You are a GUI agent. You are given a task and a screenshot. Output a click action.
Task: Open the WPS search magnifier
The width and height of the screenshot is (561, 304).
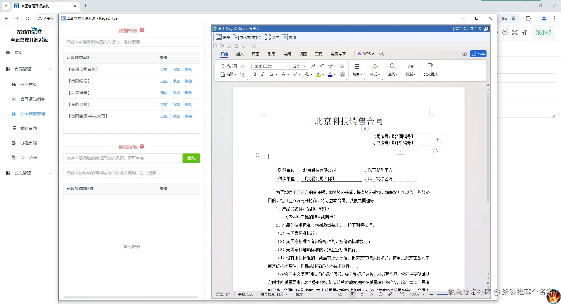382,54
